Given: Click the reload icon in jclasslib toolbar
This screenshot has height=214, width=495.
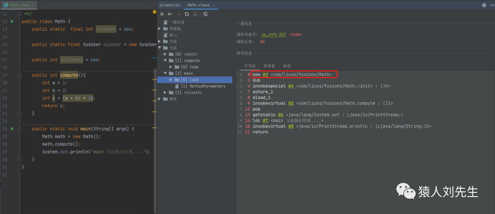Looking at the screenshot, I should coord(187,14).
